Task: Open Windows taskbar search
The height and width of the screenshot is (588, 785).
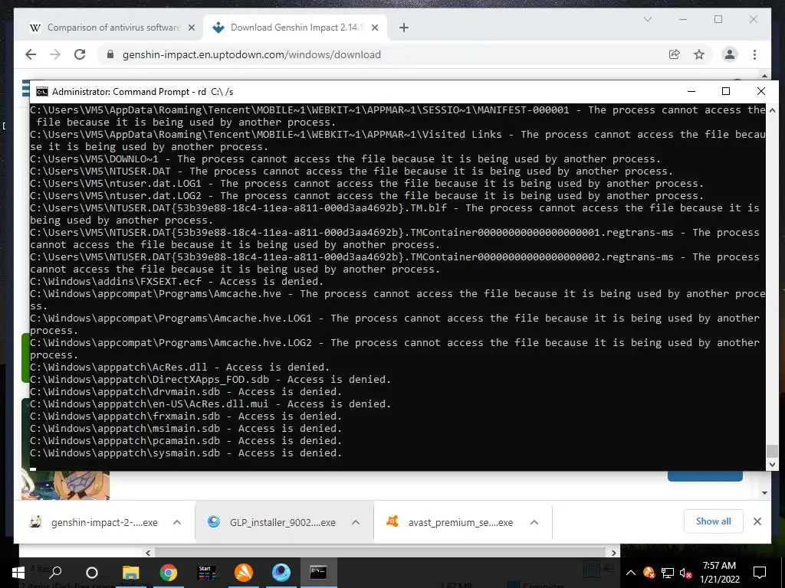Action: [x=55, y=573]
